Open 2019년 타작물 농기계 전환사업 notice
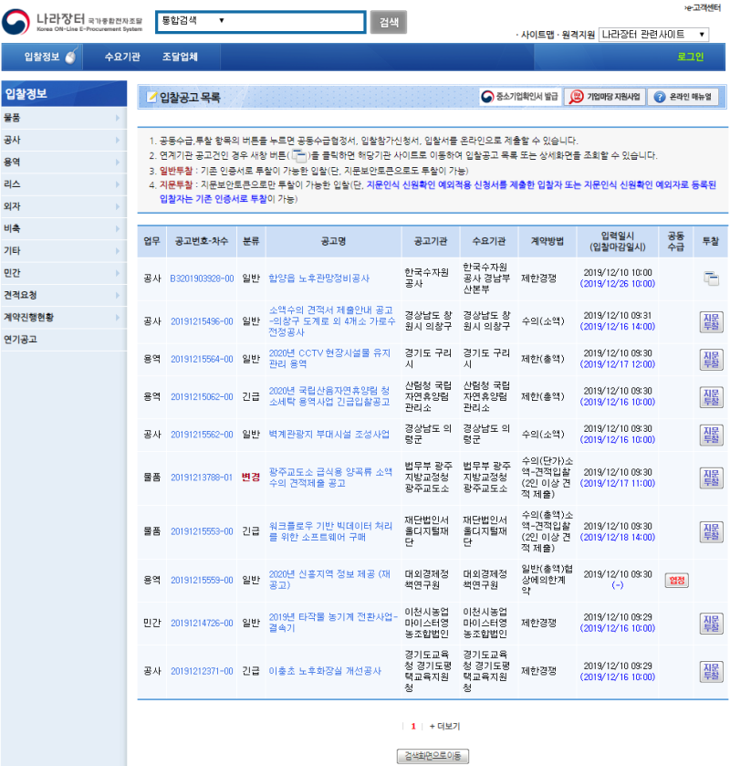This screenshot has height=766, width=730. [333, 623]
